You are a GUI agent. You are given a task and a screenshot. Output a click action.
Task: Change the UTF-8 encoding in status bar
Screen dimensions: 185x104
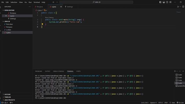pyautogui.click(x=160, y=103)
